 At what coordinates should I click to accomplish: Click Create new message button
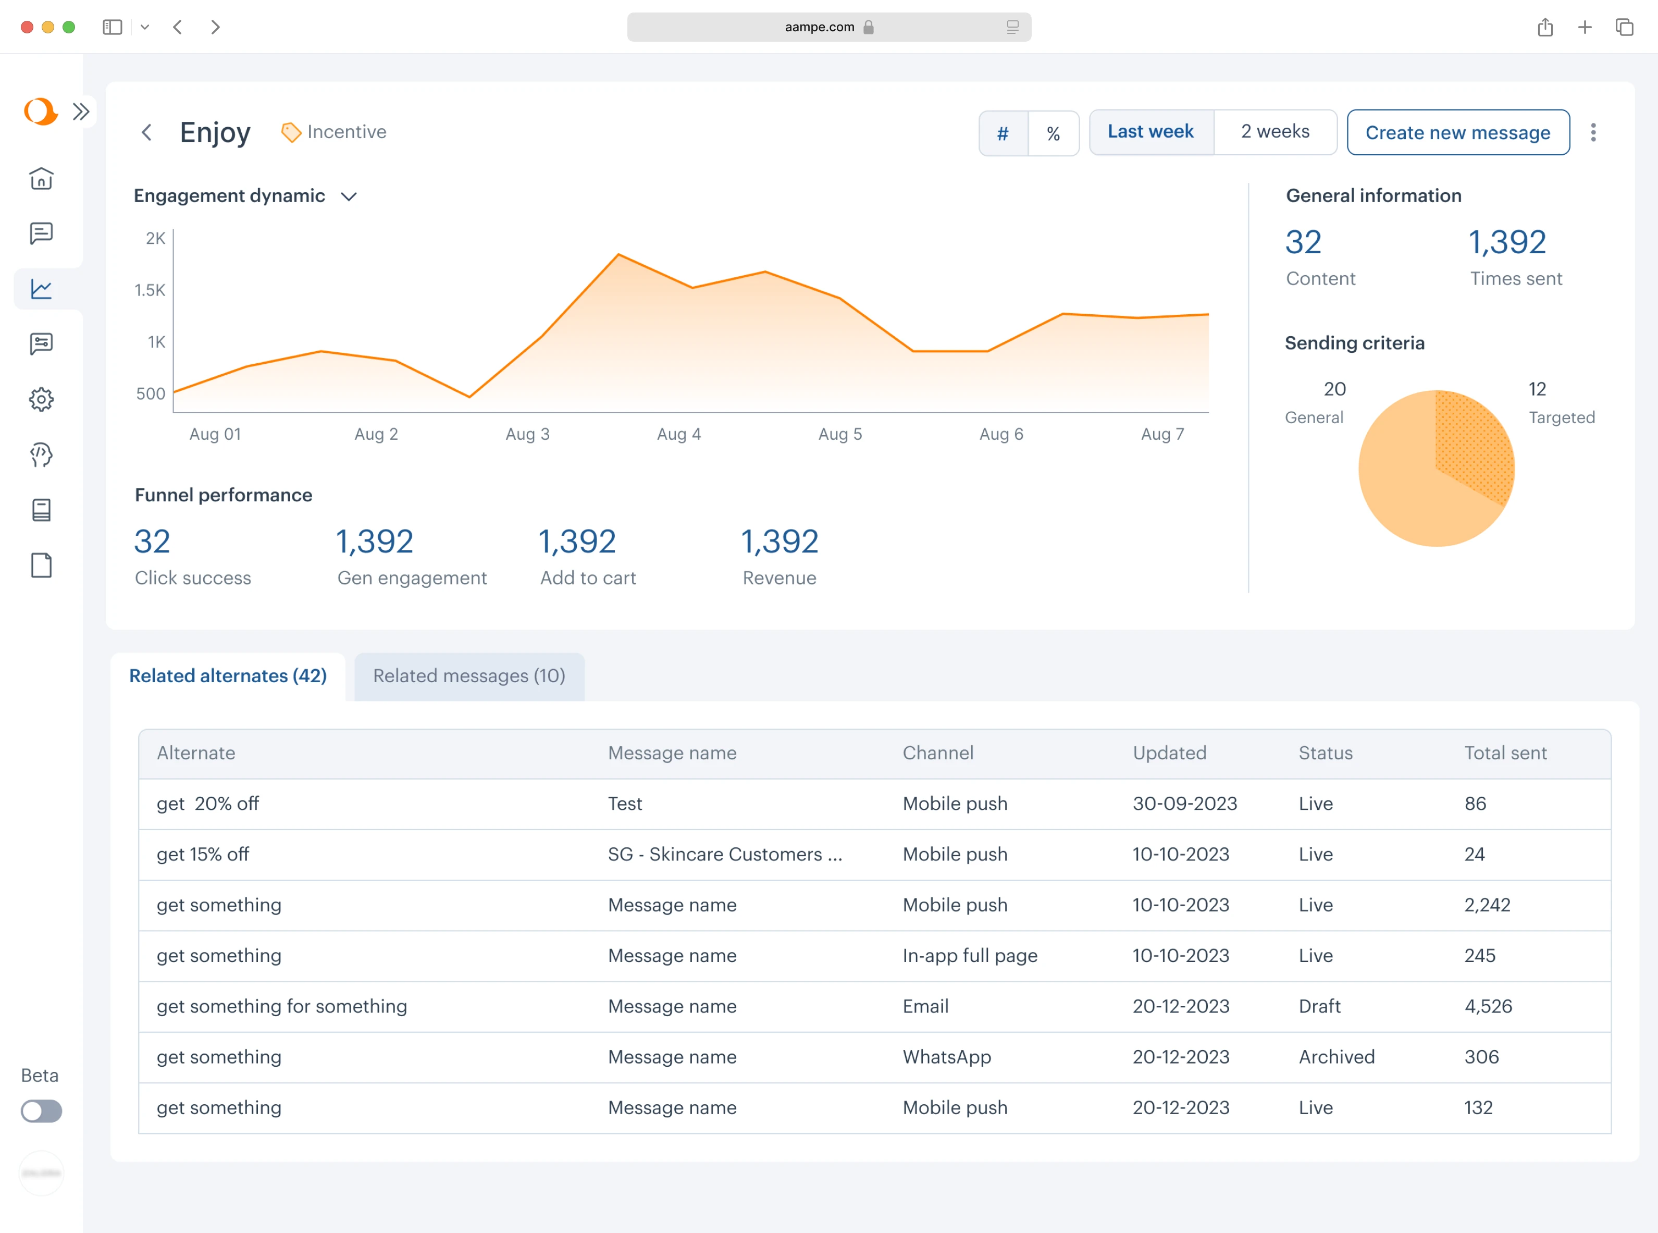1457,133
